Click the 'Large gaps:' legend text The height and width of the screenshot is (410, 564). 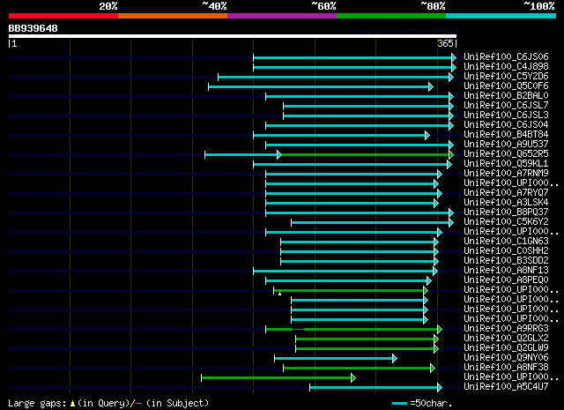pyautogui.click(x=37, y=403)
